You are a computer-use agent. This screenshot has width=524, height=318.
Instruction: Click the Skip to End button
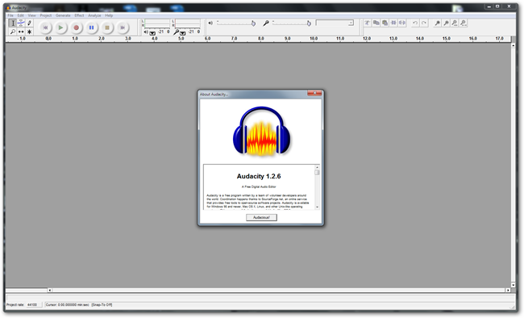(123, 27)
